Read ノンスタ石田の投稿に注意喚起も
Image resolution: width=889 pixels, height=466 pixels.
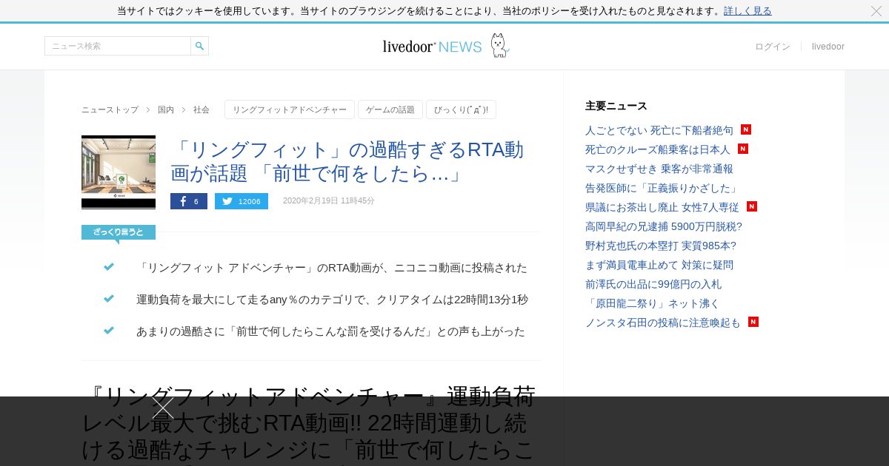[x=663, y=323]
